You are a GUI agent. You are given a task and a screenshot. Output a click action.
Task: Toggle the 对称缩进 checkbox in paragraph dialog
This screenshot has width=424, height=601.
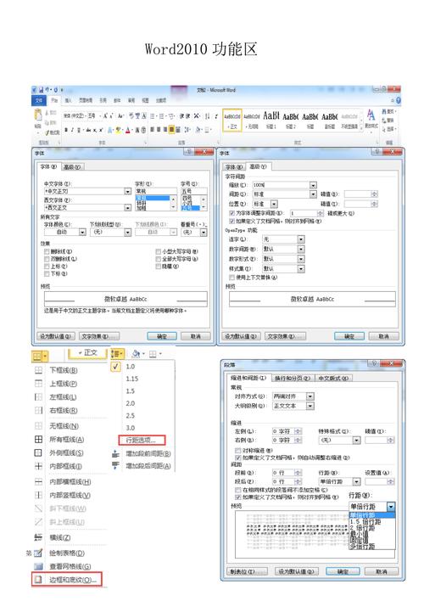237,451
